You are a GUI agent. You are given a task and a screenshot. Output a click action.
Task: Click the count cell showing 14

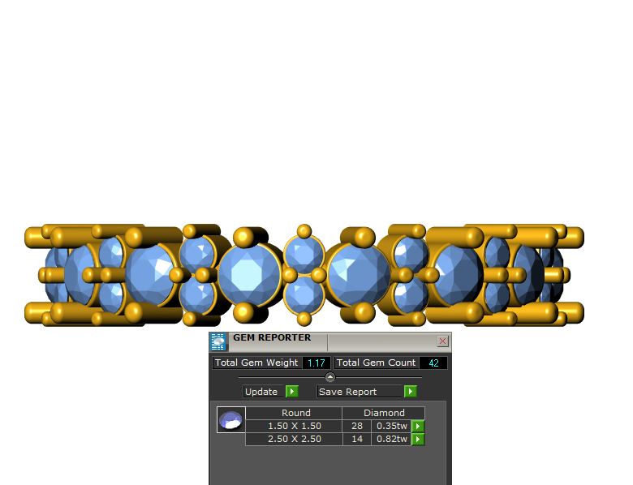pos(357,439)
